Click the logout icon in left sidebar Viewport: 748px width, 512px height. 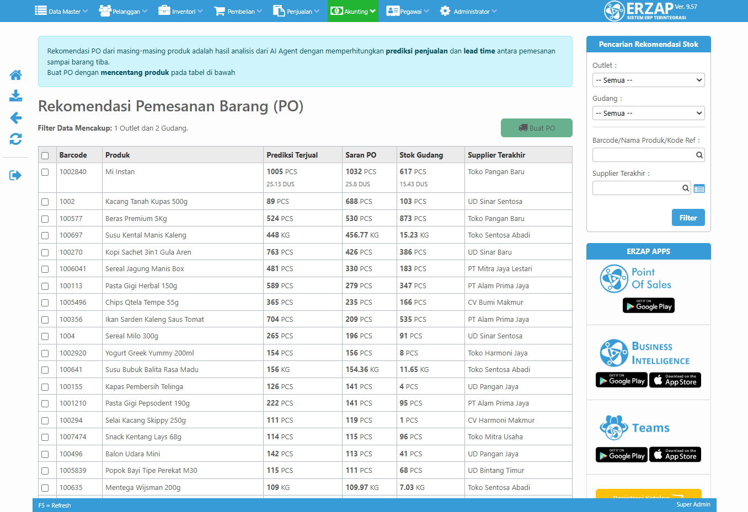tap(15, 175)
